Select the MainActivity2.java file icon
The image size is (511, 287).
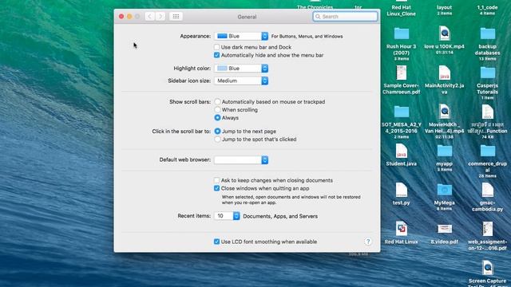pos(444,73)
